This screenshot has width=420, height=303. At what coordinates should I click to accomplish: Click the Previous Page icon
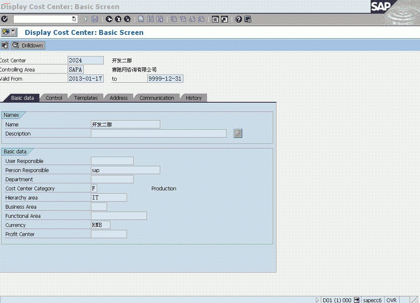tap(183, 19)
